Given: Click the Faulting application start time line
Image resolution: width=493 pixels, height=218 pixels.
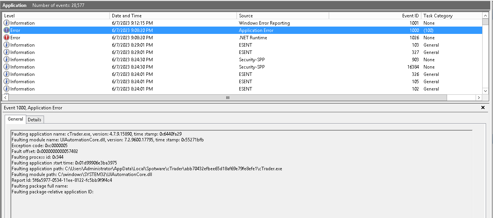Looking at the screenshot, I should tap(64, 163).
